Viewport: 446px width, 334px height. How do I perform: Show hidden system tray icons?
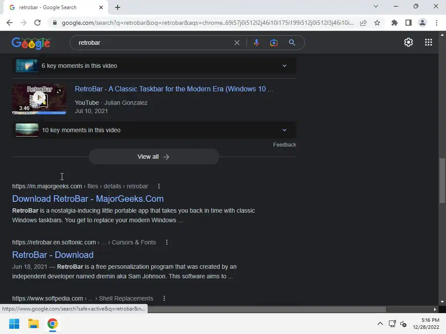tap(380, 324)
